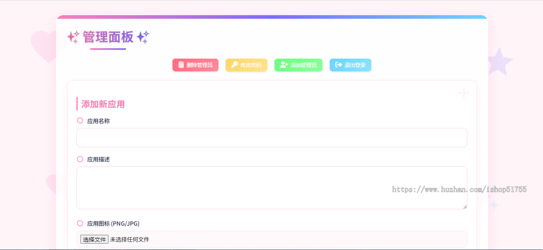Click 退出登录 button text
Viewport: 543px width, 250px height.
click(x=355, y=65)
